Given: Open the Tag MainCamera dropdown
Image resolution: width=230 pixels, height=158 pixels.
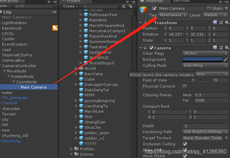Looking at the screenshot, I should tap(173, 15).
